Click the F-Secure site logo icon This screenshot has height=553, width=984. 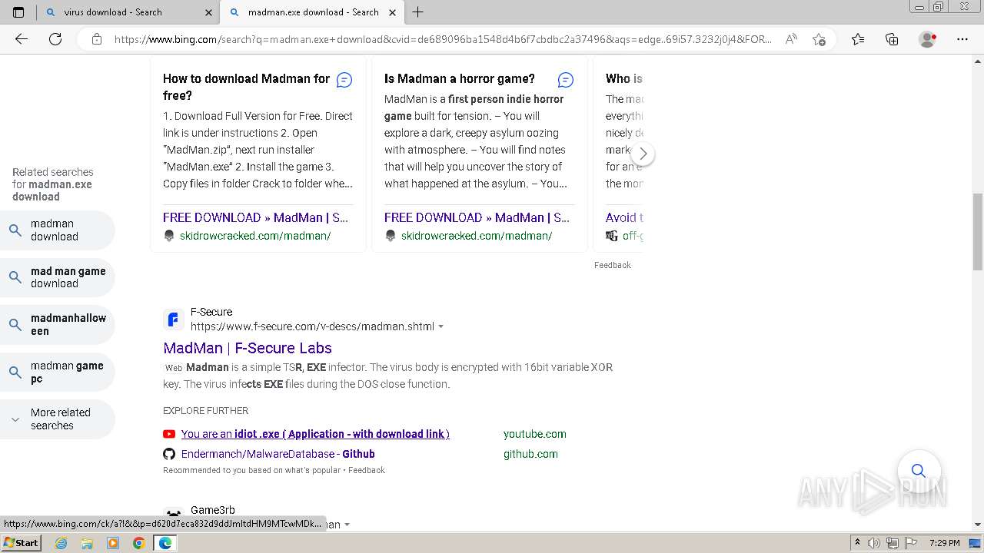coord(174,319)
